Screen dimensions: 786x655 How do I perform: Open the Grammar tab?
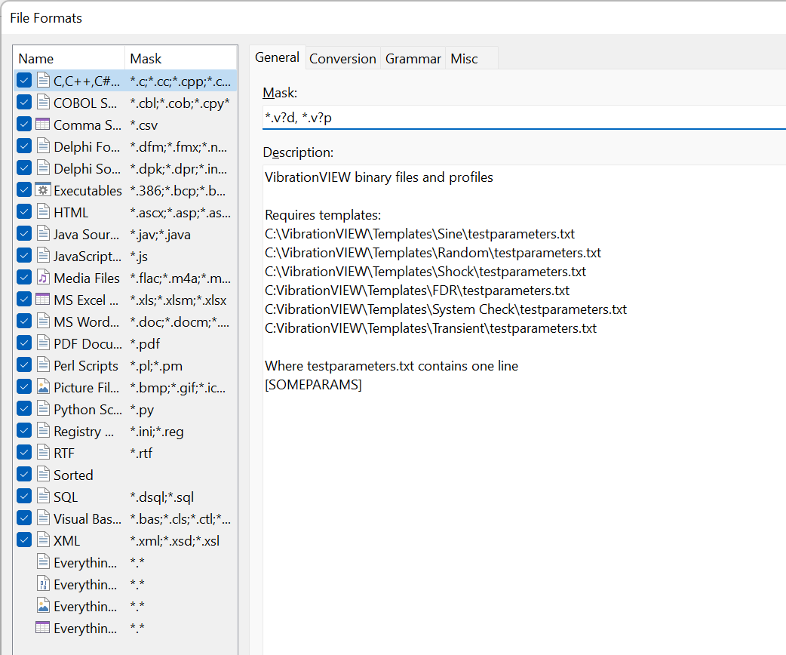pos(413,59)
